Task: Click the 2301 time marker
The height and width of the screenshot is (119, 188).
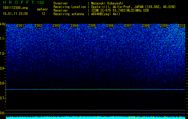Action: pos(20,25)
